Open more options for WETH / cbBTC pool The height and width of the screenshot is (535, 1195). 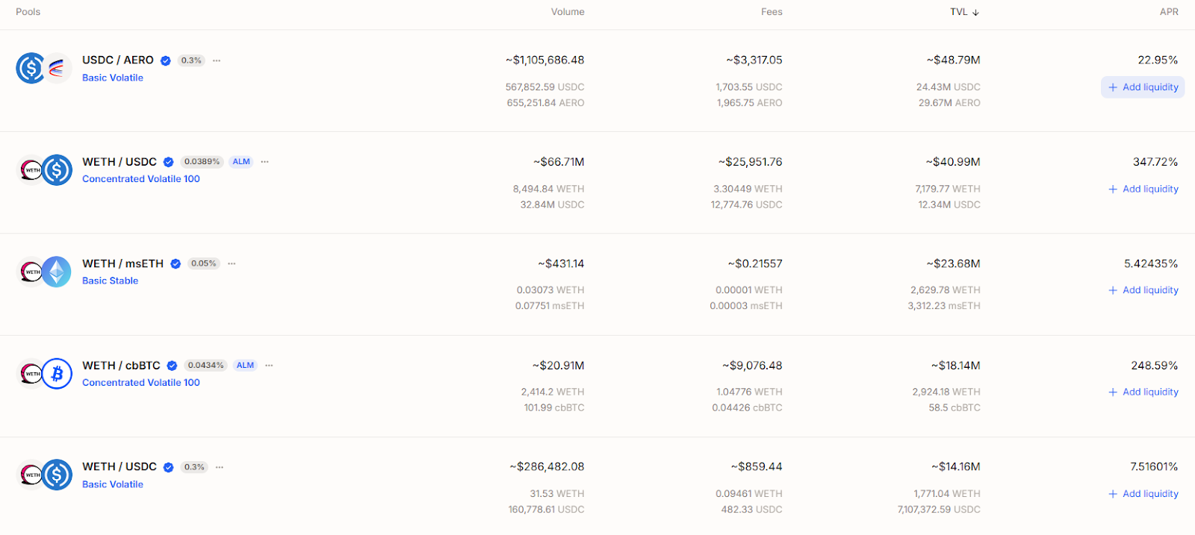click(269, 366)
